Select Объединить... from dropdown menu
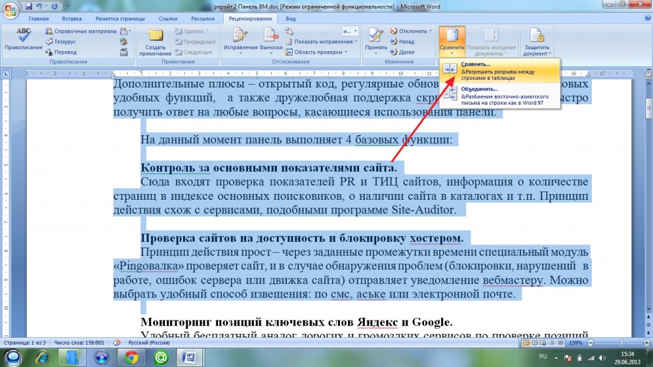The width and height of the screenshot is (653, 367). click(500, 96)
